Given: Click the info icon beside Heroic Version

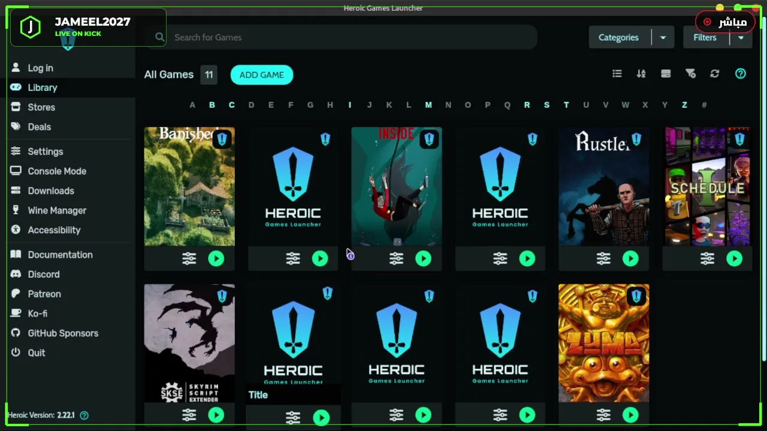Looking at the screenshot, I should [84, 415].
